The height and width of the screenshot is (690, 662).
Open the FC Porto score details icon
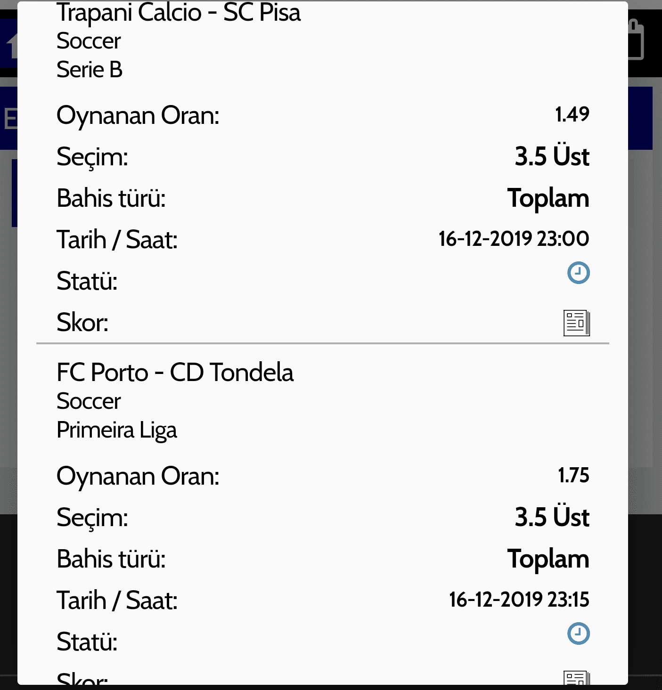pos(577,678)
